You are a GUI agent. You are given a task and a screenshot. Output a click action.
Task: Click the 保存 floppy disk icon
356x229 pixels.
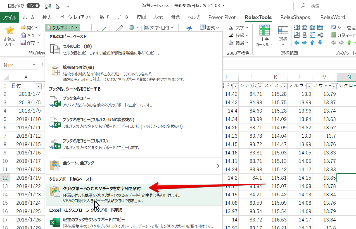(23, 43)
